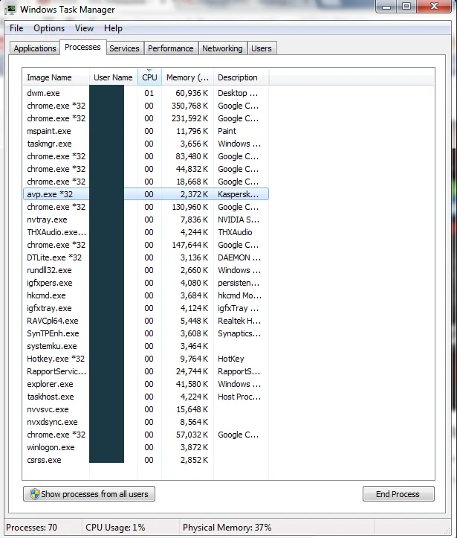457x538 pixels.
Task: Click the Realtek description cell
Action: tap(239, 321)
